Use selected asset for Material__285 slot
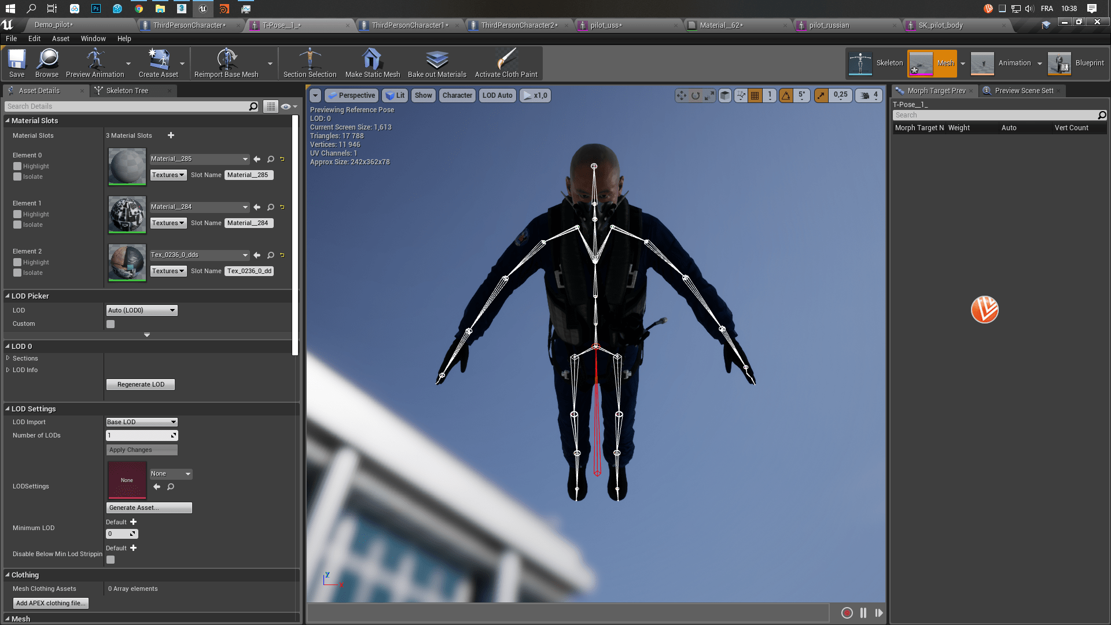This screenshot has height=625, width=1111. click(257, 159)
